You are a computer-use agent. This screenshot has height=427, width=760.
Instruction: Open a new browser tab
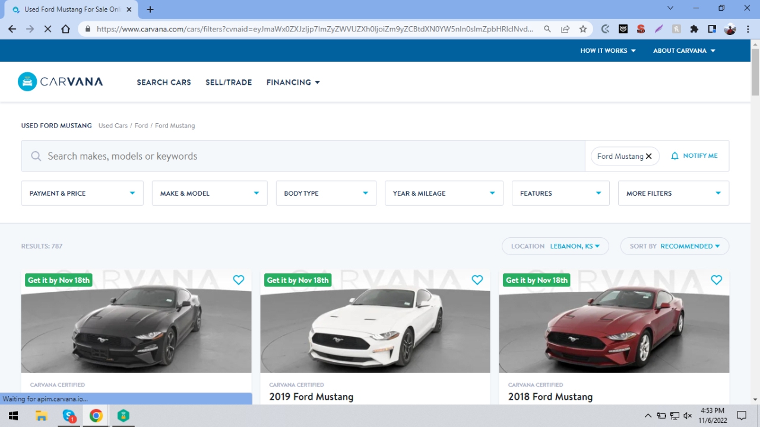150,9
